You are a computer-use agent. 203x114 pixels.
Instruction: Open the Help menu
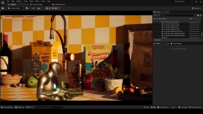pyautogui.click(x=49, y=1)
